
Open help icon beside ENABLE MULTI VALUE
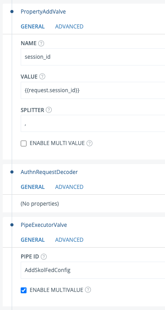coord(89,143)
